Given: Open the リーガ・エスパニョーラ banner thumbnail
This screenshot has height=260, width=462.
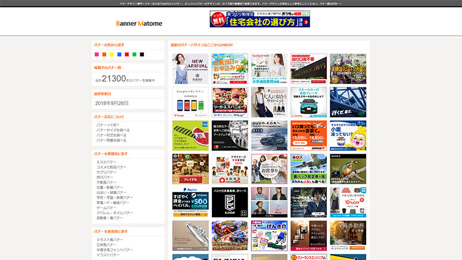Looking at the screenshot, I should [x=230, y=102].
